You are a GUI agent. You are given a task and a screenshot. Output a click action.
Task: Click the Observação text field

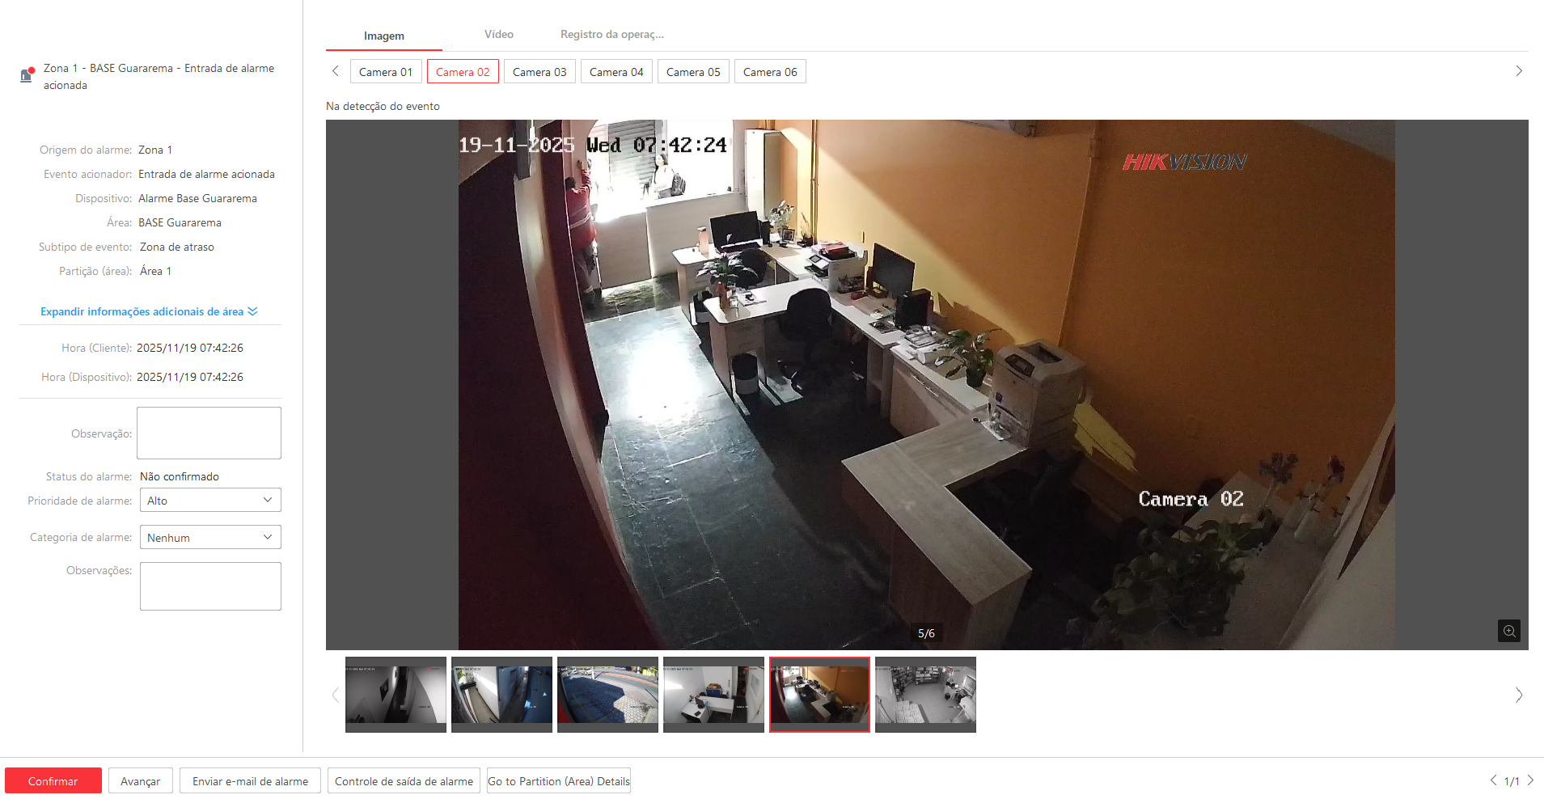[x=209, y=433]
